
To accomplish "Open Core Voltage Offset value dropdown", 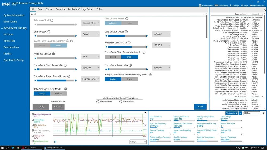I will (161, 34).
